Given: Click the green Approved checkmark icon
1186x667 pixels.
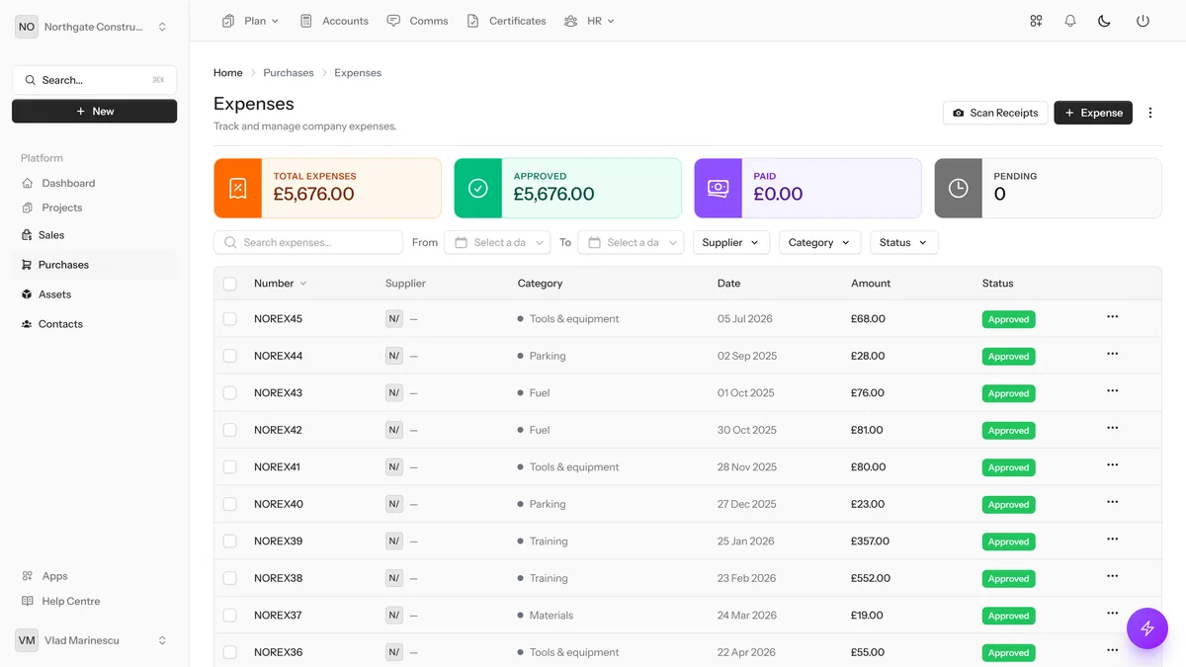Looking at the screenshot, I should coord(478,188).
